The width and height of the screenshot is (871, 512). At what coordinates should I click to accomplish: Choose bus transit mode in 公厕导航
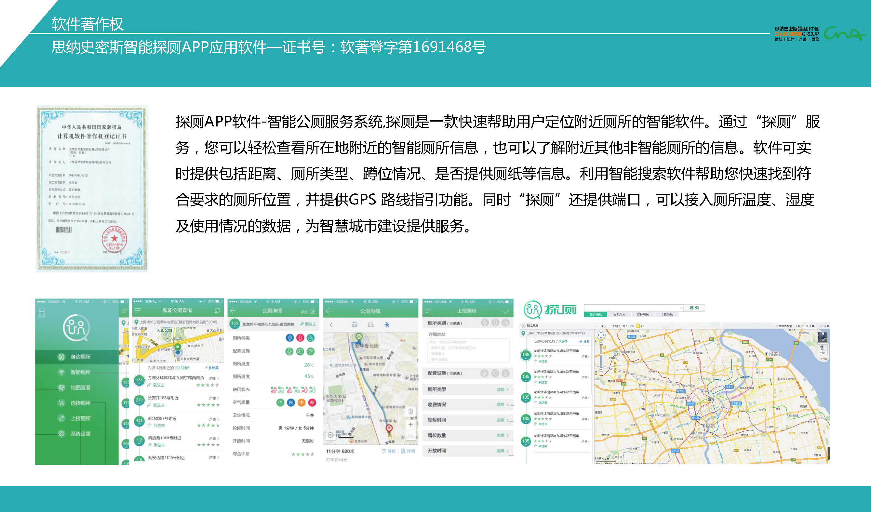(354, 325)
